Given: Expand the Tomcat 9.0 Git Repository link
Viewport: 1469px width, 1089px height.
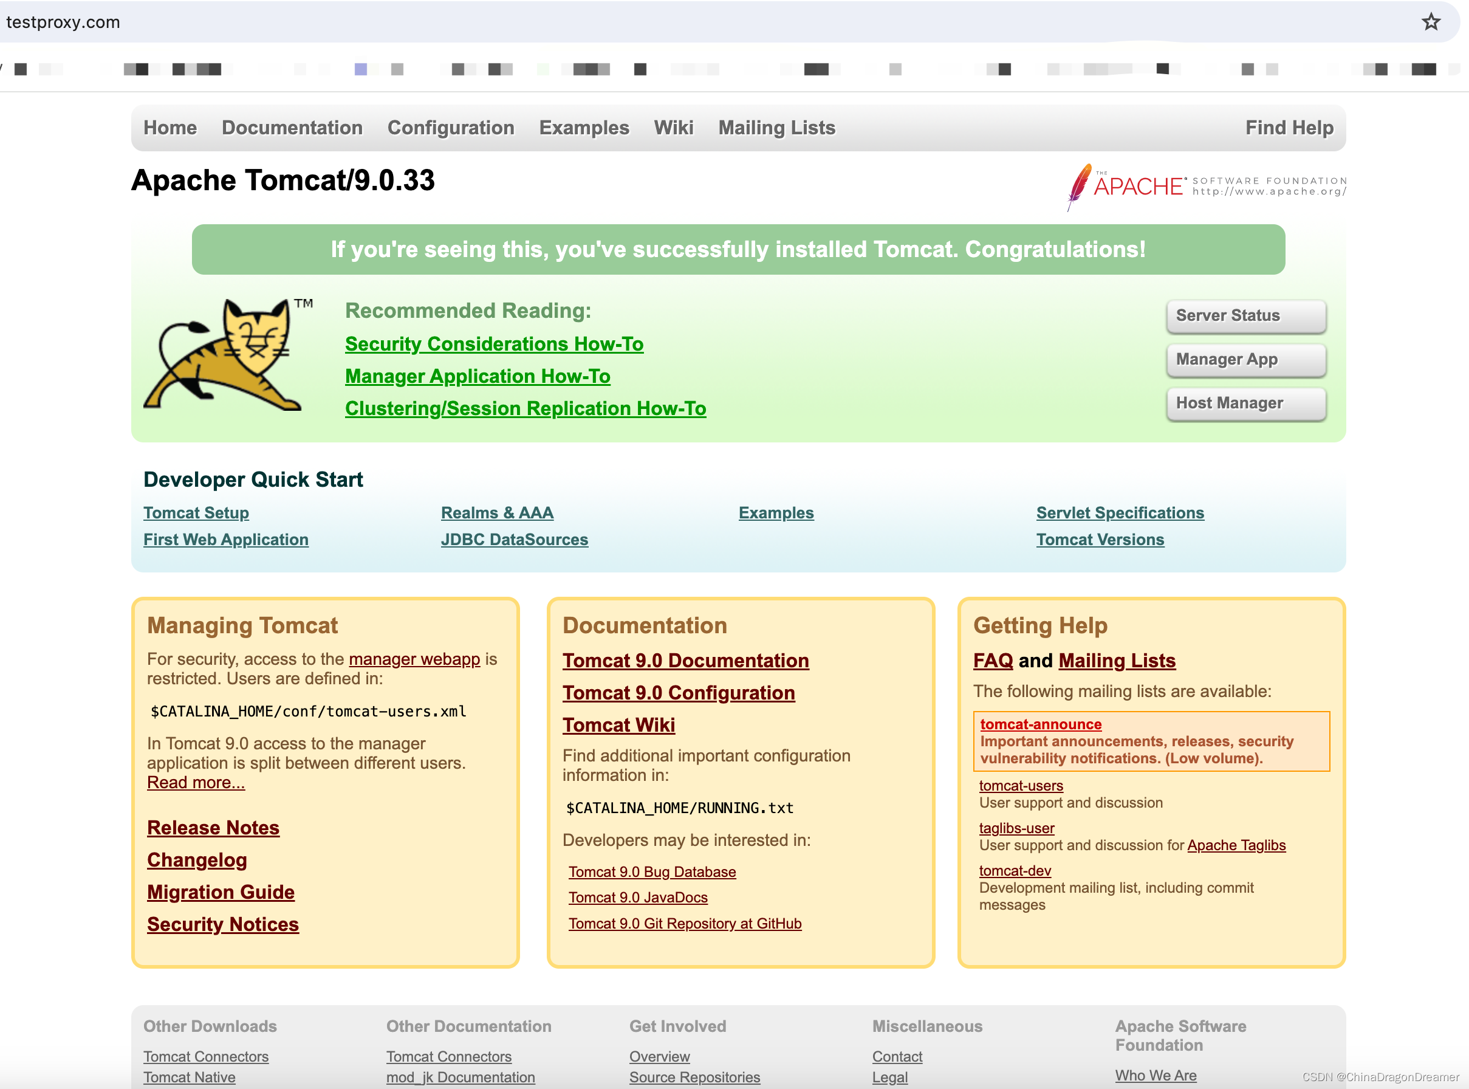Looking at the screenshot, I should (x=686, y=923).
